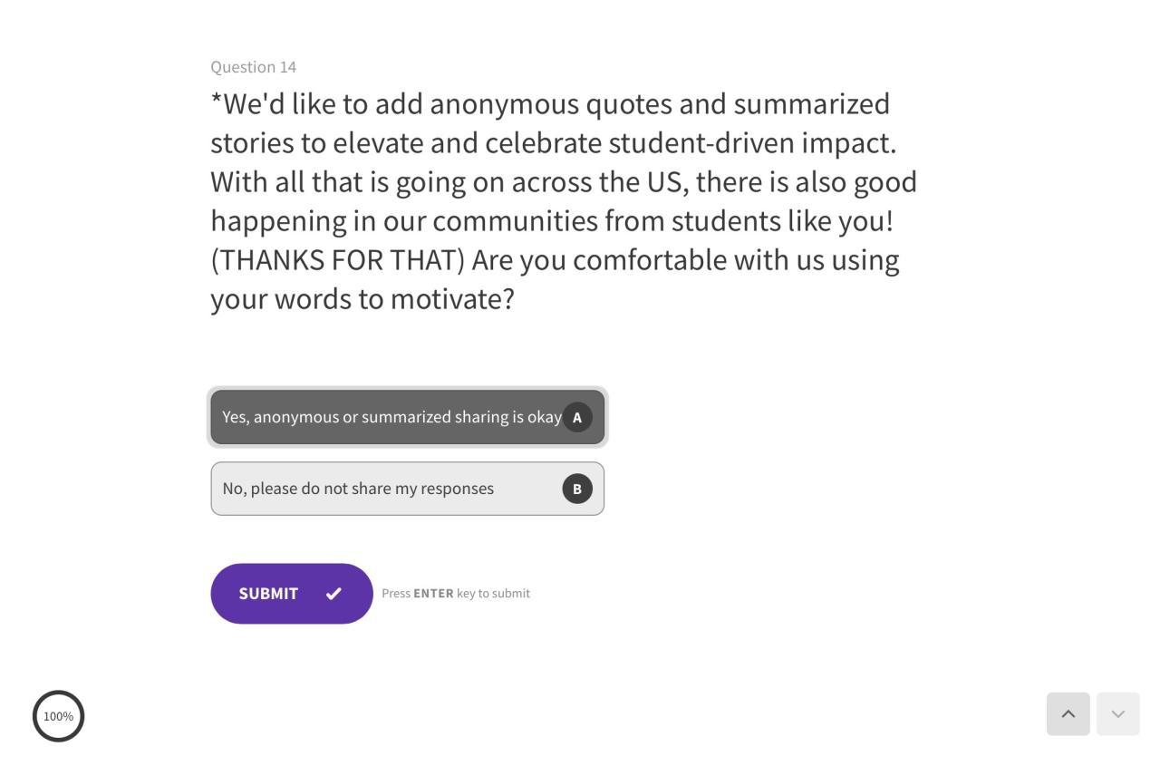Choose "No, please do not share my responses"
The width and height of the screenshot is (1160, 766).
[x=358, y=489]
